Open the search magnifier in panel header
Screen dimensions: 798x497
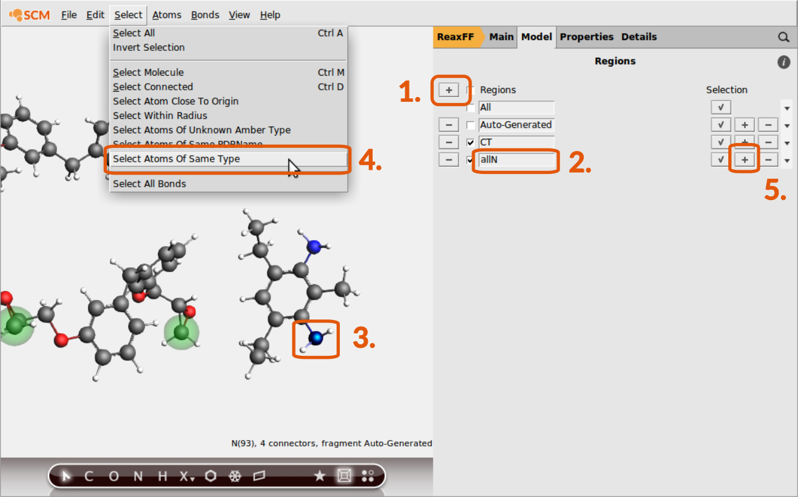[783, 37]
